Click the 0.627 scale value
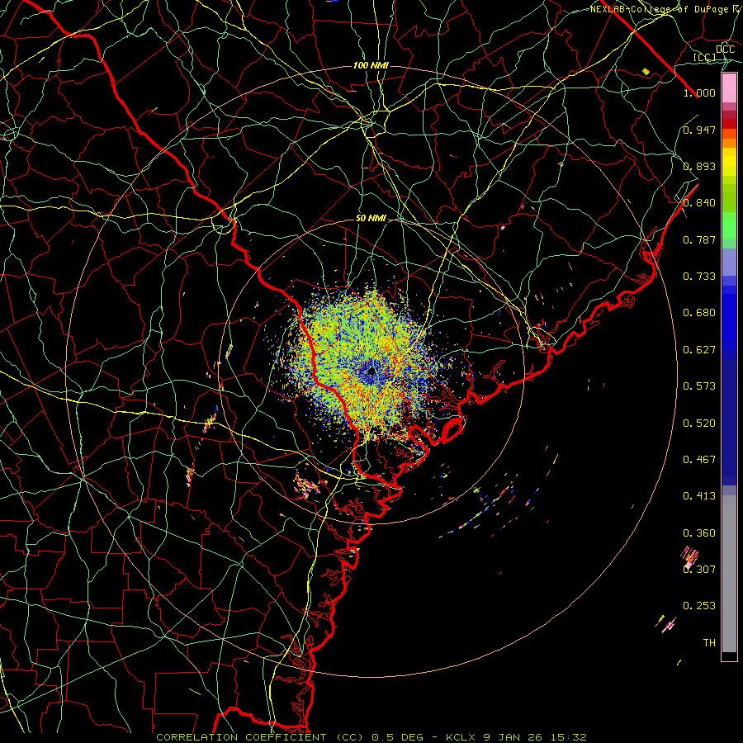This screenshot has height=743, width=743. 699,350
